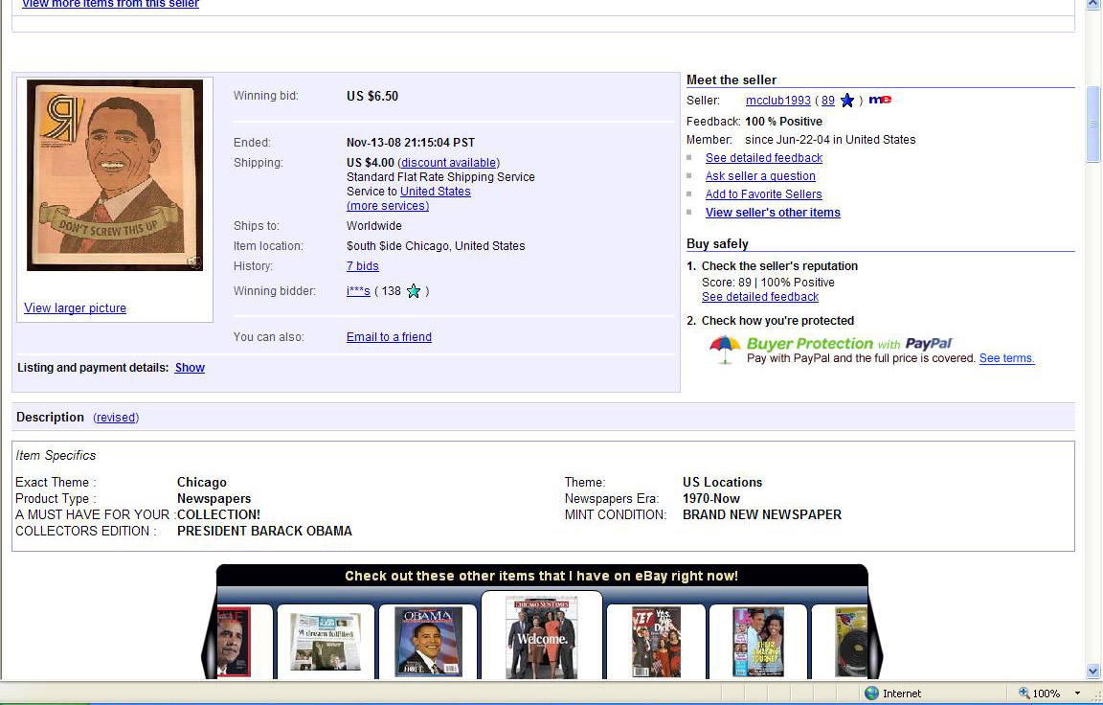1103x705 pixels.
Task: Show listing and payment details
Action: (x=190, y=367)
